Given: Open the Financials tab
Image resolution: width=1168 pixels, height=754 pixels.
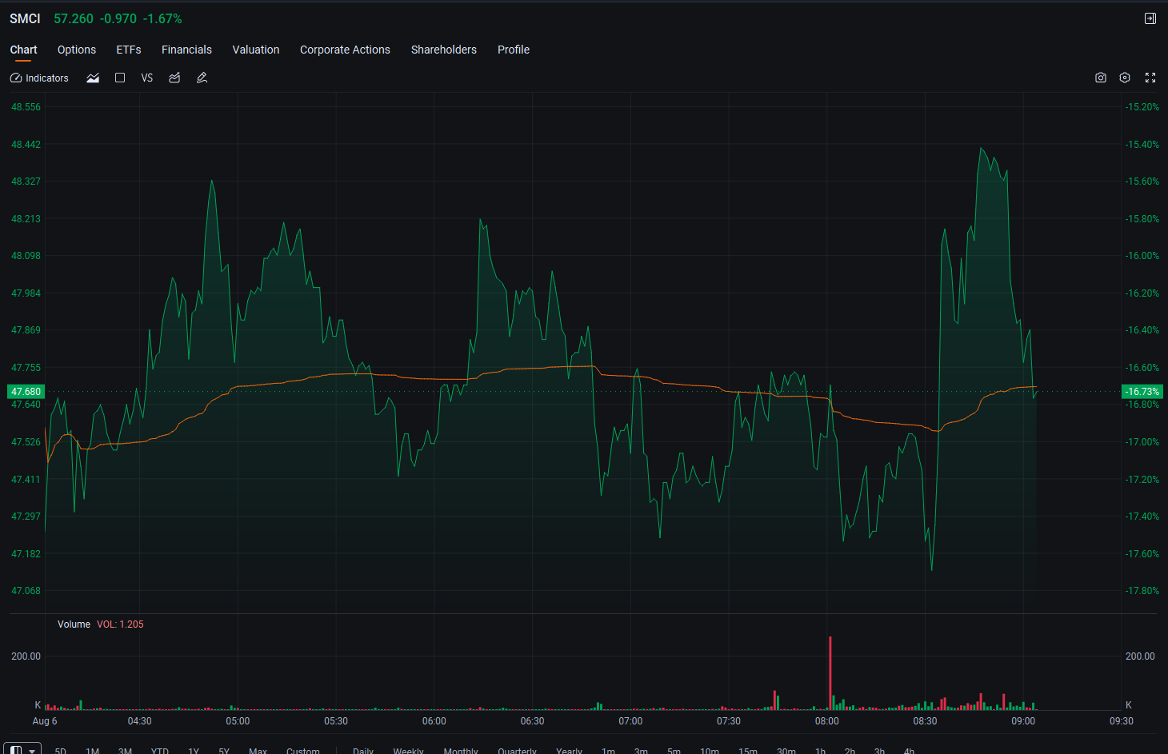Looking at the screenshot, I should pos(186,50).
